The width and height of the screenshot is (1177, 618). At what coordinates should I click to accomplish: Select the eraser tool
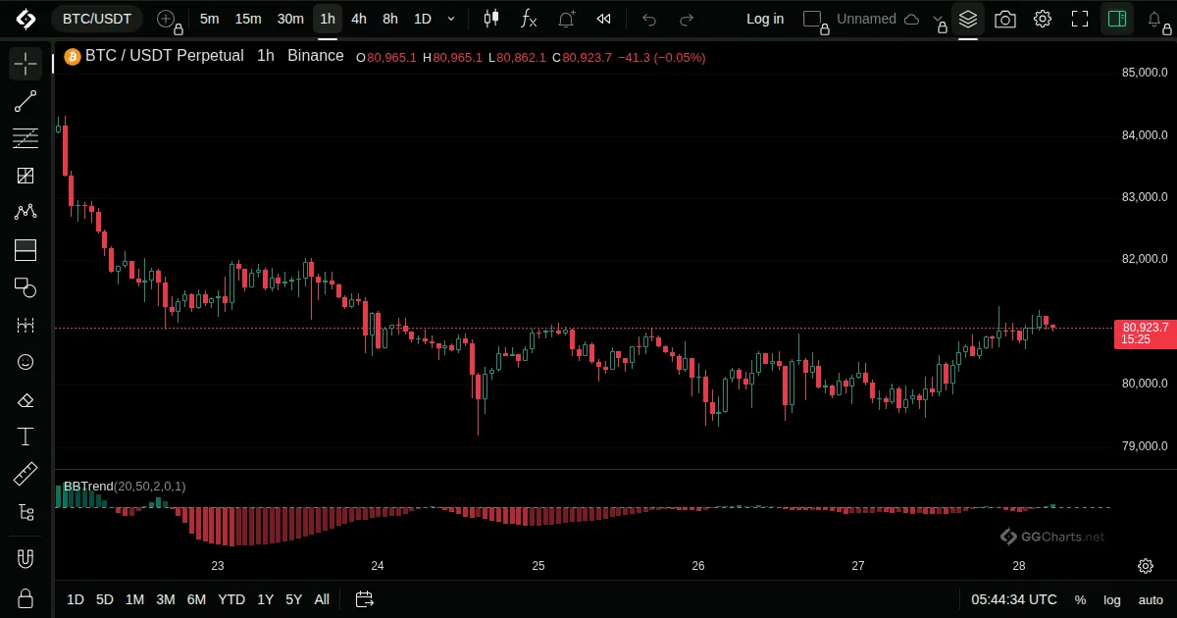(26, 399)
